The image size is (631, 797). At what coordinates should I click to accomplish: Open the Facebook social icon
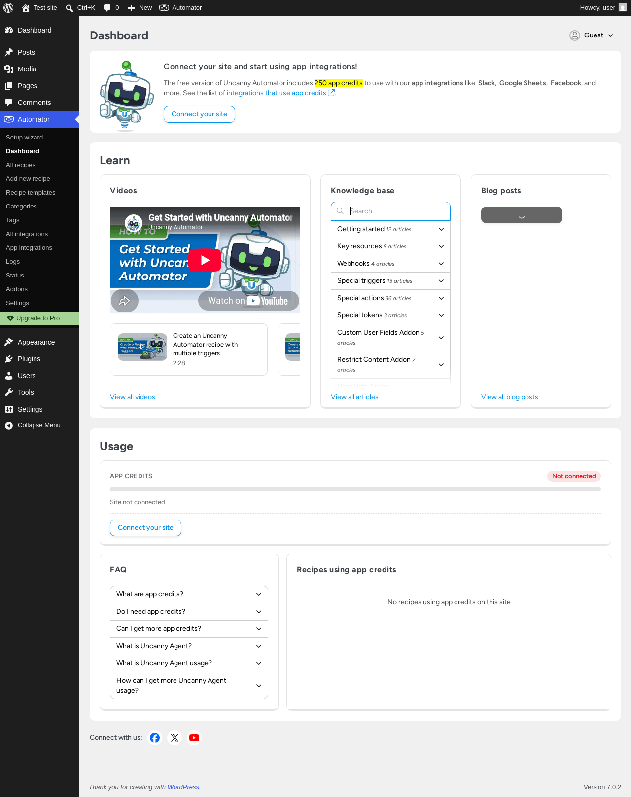click(155, 738)
